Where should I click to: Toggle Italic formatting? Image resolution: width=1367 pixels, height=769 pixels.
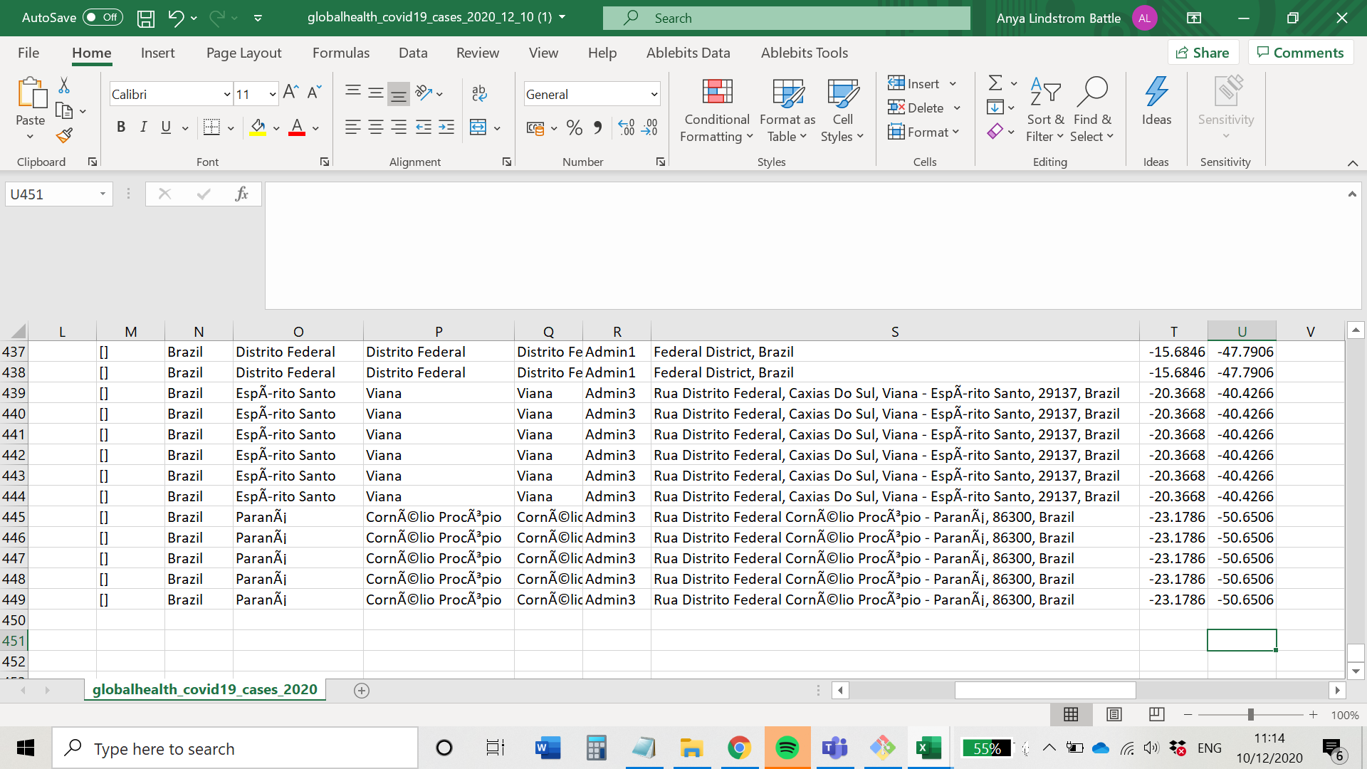tap(144, 127)
